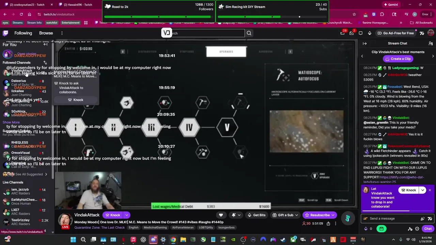Screen dimensions: 436x245
Task: Bookmark this page with the star icon
Action: 354,14
